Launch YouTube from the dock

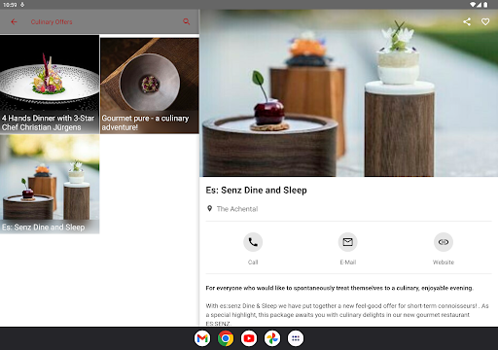click(x=249, y=338)
